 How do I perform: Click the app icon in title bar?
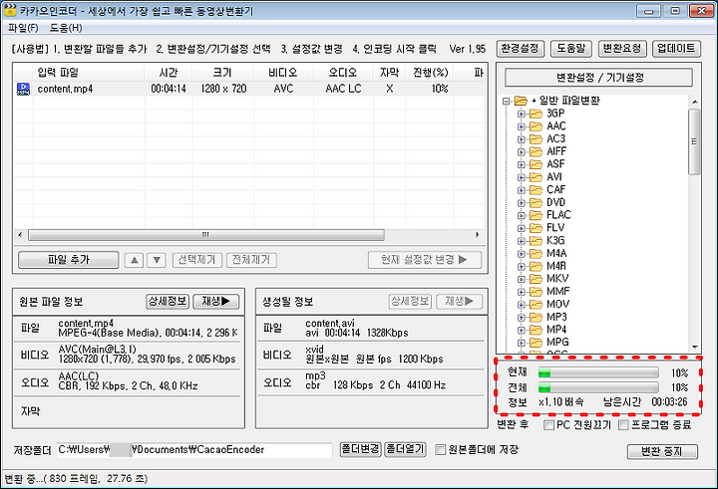coord(10,10)
